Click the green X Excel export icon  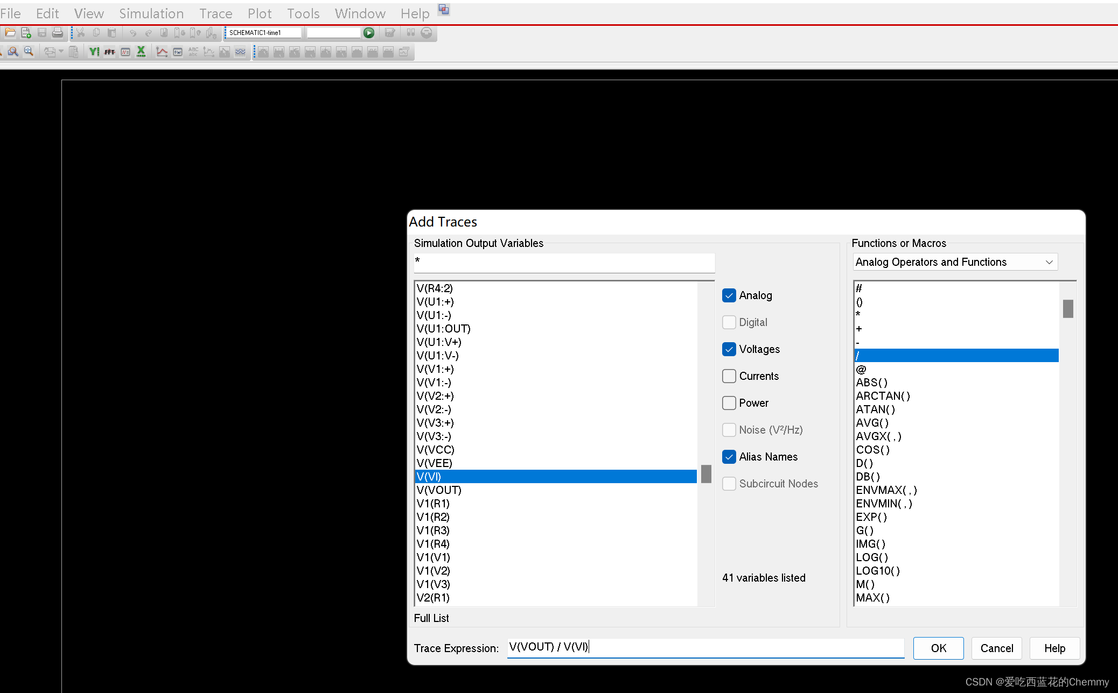click(141, 52)
